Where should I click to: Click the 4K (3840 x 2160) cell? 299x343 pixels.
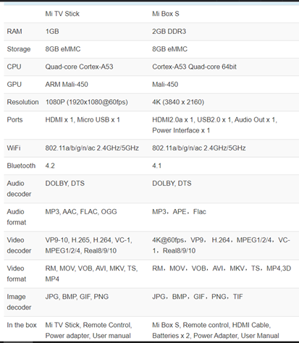coord(178,102)
